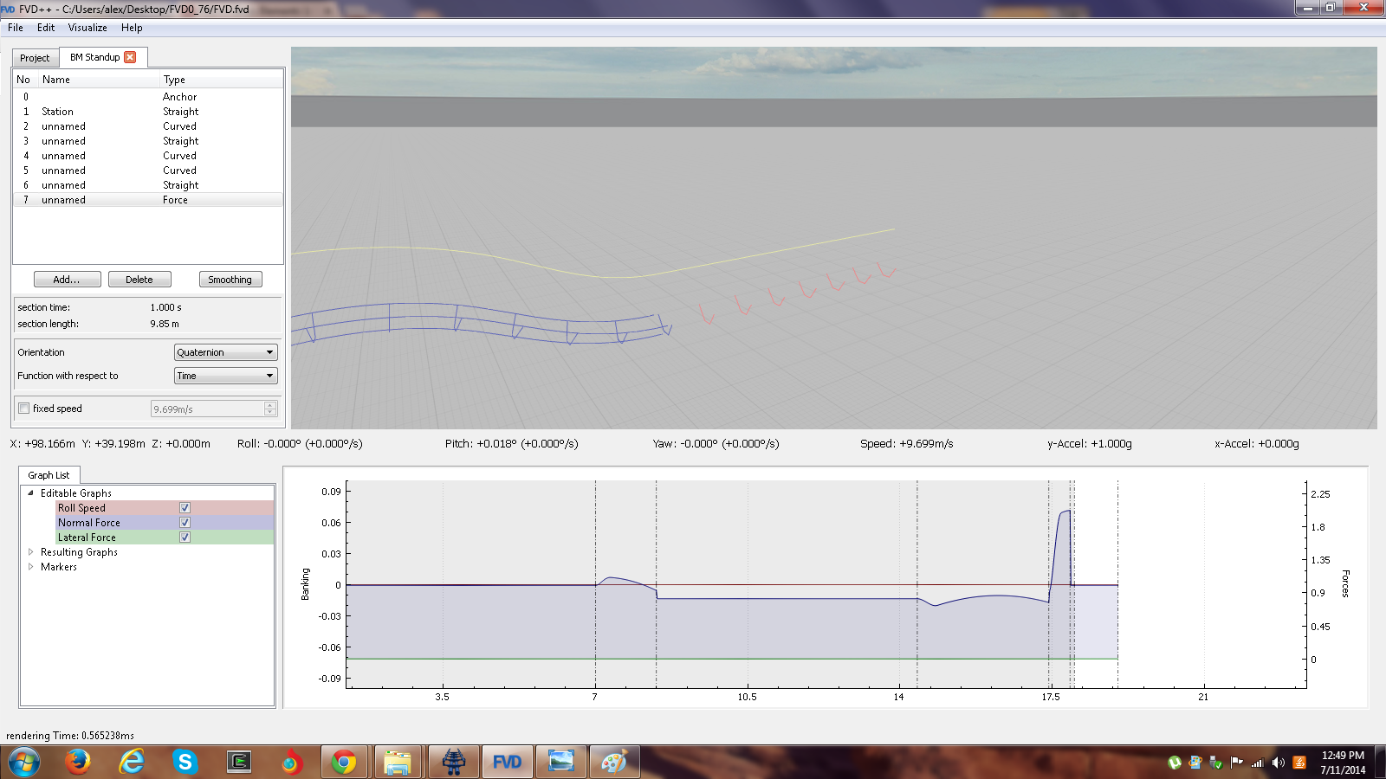Open Firefox from the taskbar
Viewport: 1386px width, 779px height.
[78, 762]
